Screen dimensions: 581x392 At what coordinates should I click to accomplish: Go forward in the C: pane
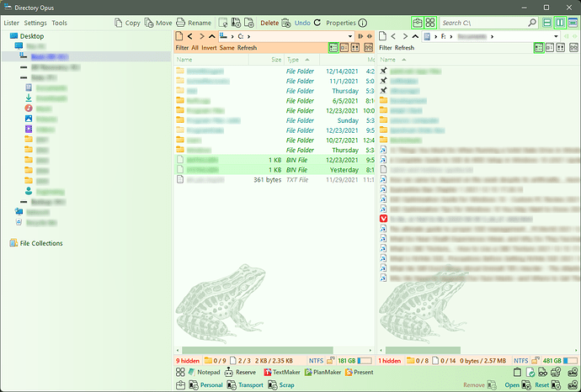click(201, 36)
